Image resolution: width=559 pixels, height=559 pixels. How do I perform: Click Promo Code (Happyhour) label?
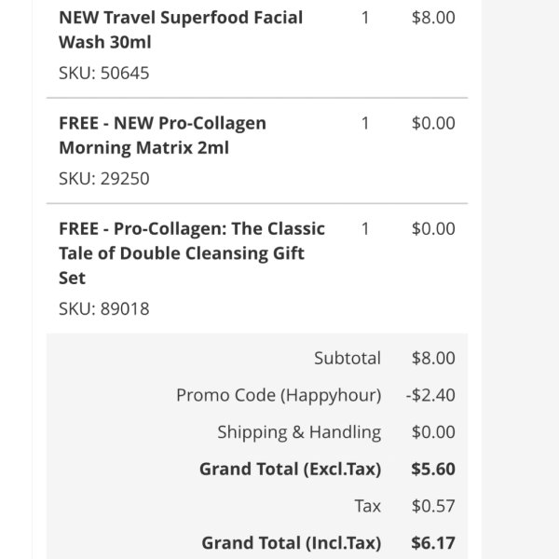click(x=279, y=395)
